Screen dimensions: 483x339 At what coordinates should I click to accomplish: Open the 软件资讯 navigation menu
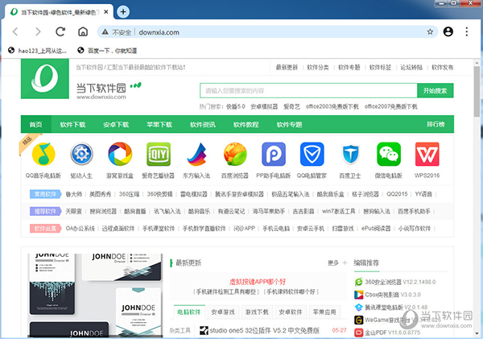[x=203, y=125]
